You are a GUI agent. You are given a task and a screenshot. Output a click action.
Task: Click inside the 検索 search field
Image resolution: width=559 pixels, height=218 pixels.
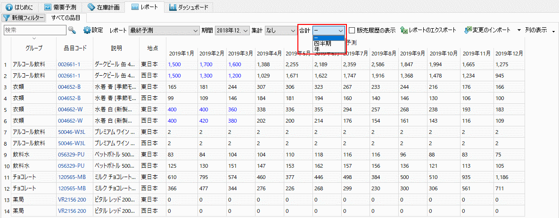coord(34,30)
